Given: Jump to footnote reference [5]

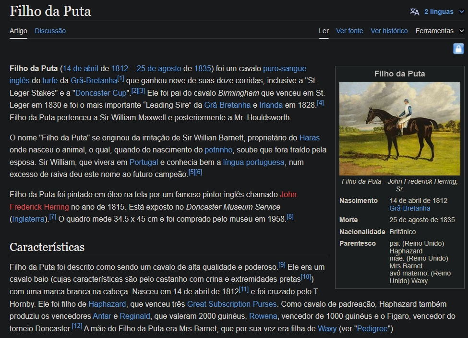Looking at the screenshot, I should point(192,172).
